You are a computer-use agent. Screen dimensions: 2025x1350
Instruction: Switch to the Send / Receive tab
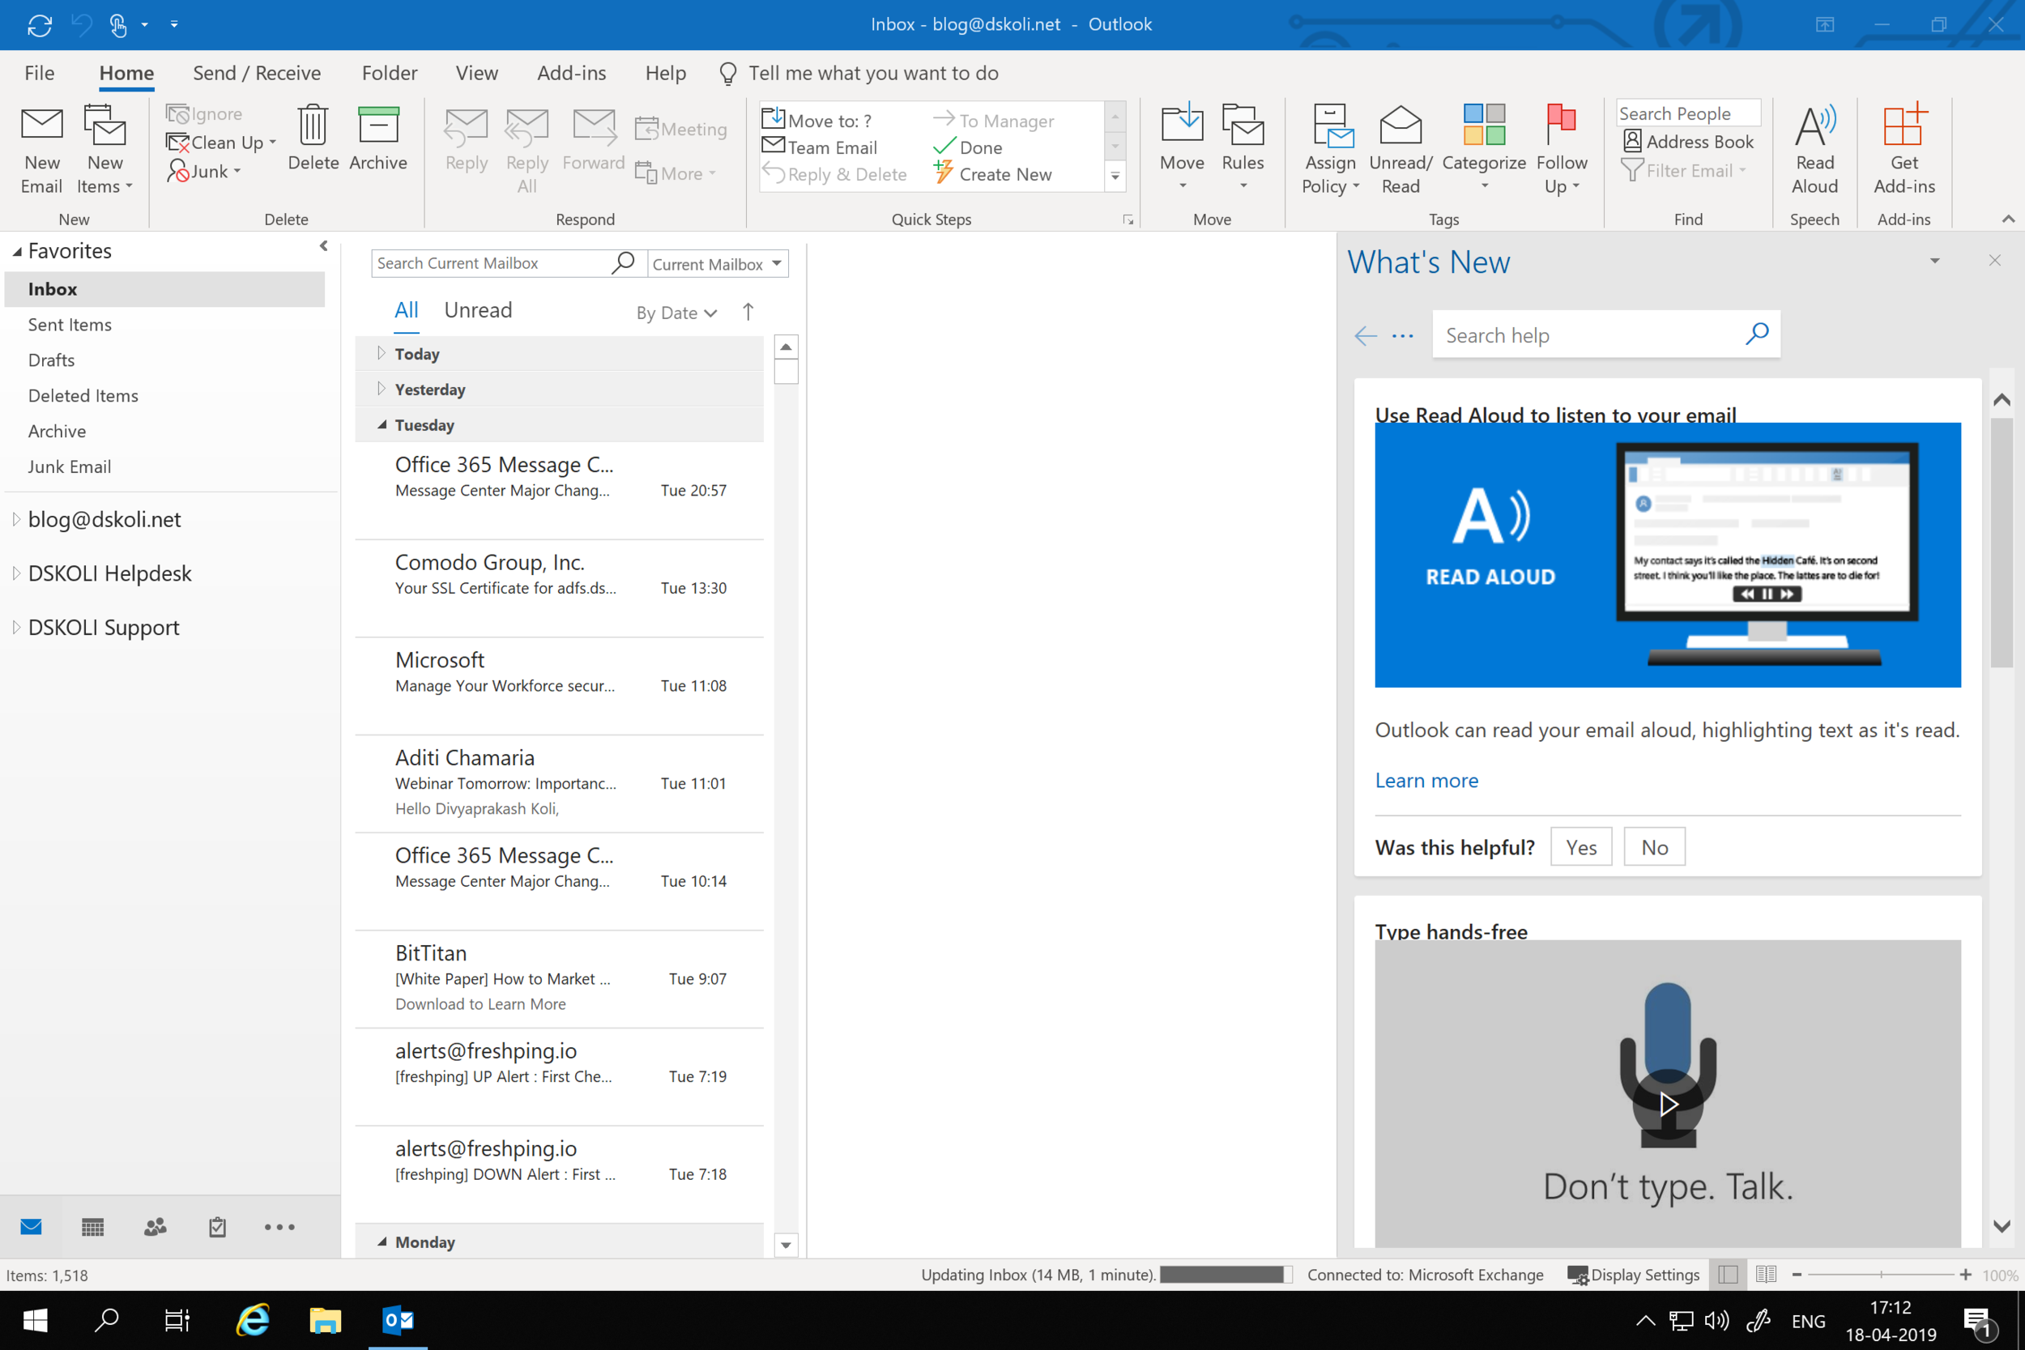[257, 73]
